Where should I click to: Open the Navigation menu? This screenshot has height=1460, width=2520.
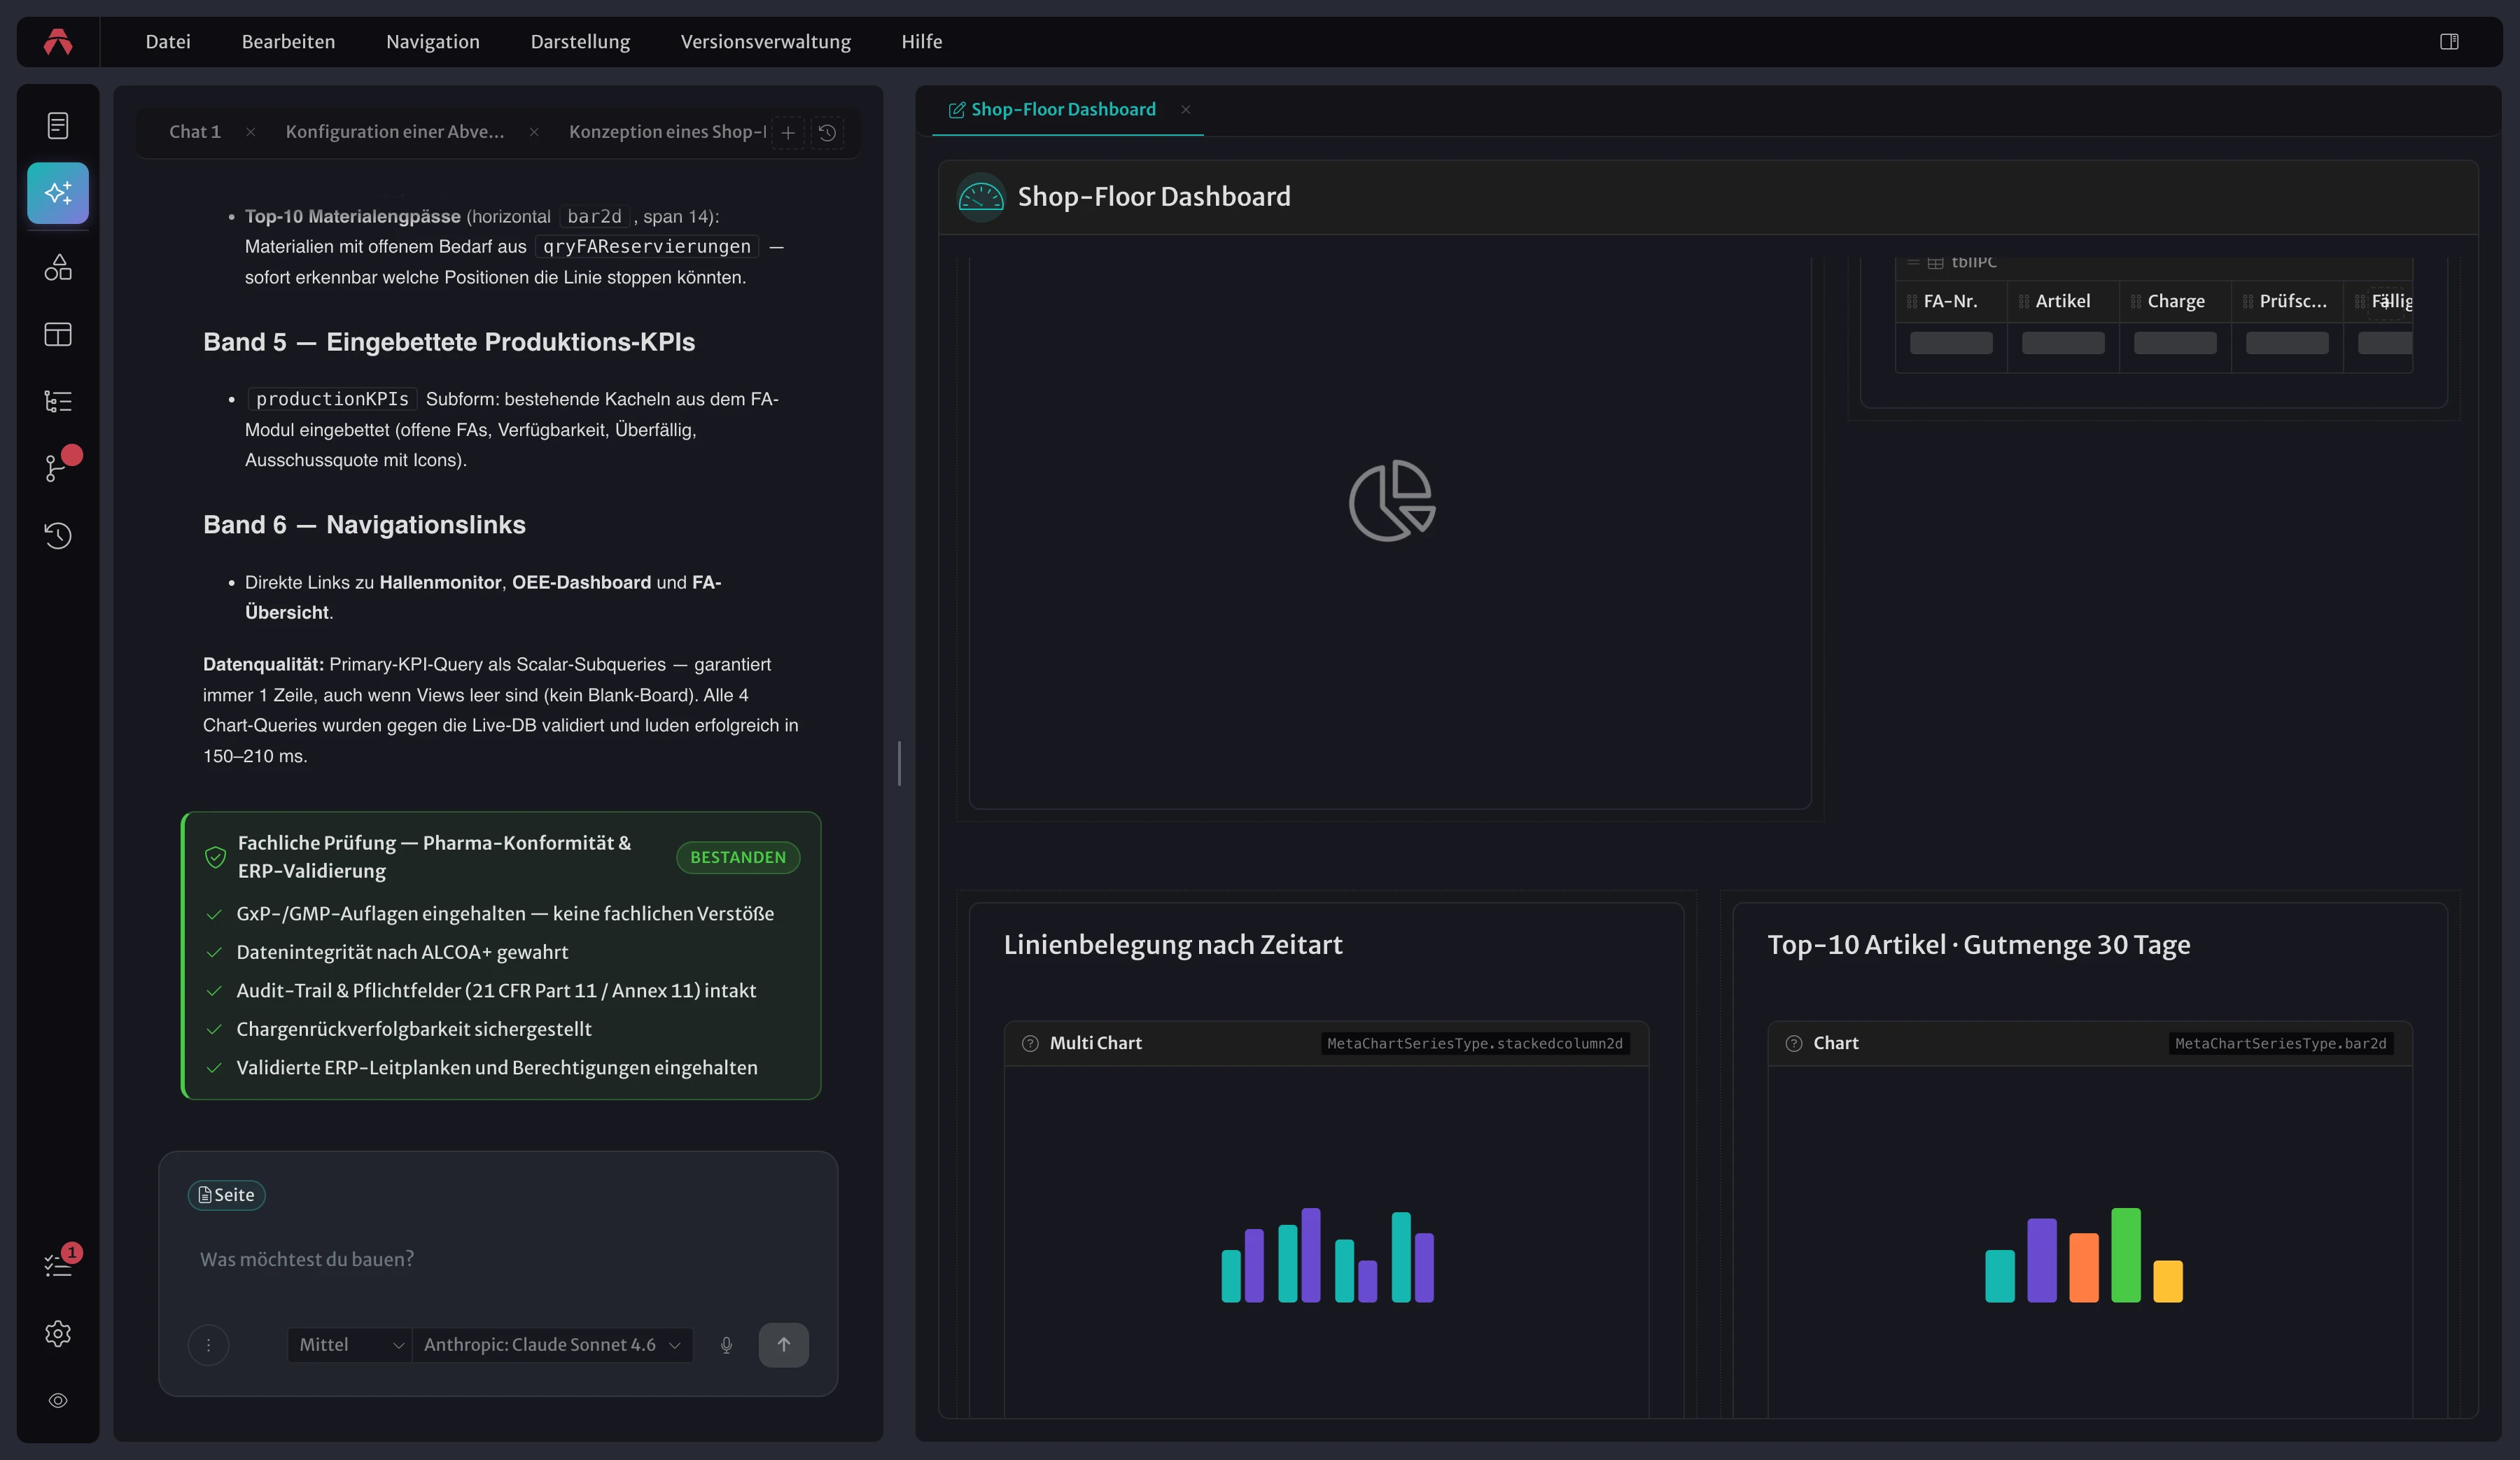tap(433, 42)
